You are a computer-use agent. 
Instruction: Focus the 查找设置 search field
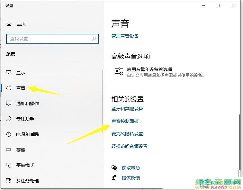(52, 39)
